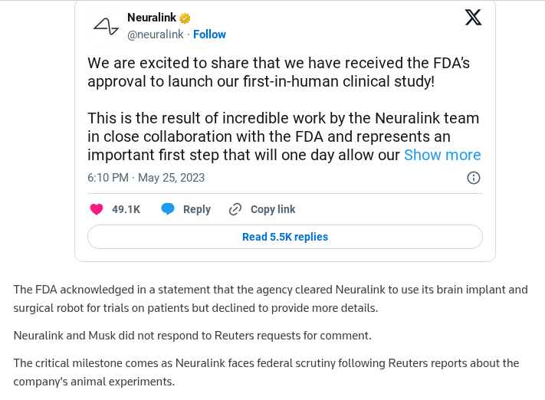Click the Neuralink display name
Viewport: 545px width, 400px height.
(152, 18)
